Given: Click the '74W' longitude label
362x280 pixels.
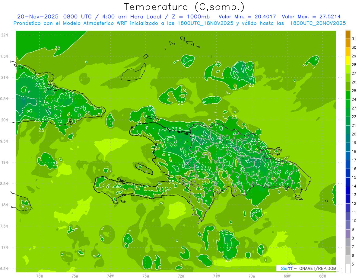Looking at the screenshot, I should [x=110, y=276].
